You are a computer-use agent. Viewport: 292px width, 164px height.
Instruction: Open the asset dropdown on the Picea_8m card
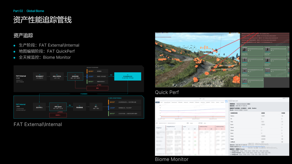278,59
